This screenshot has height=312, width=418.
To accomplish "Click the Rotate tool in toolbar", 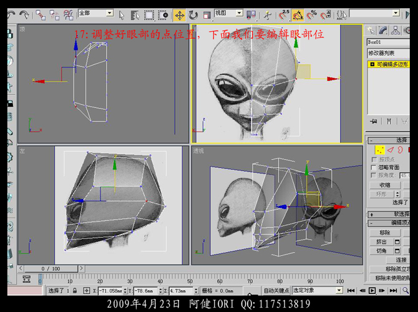I will pyautogui.click(x=193, y=14).
